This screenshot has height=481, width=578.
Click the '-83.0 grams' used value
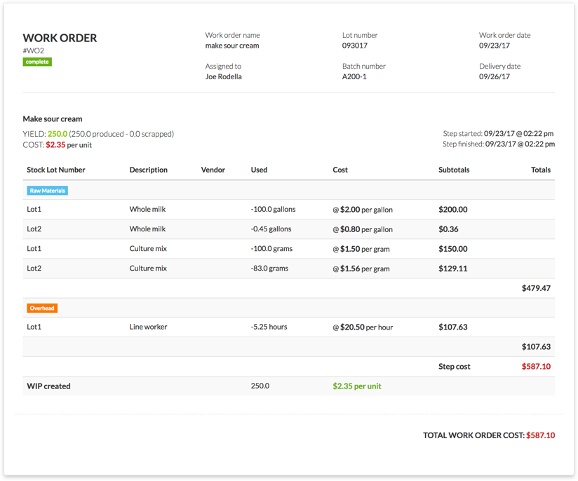coord(269,269)
